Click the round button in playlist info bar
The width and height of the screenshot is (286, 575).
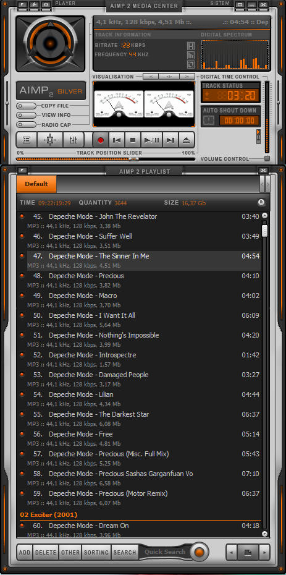click(x=261, y=202)
